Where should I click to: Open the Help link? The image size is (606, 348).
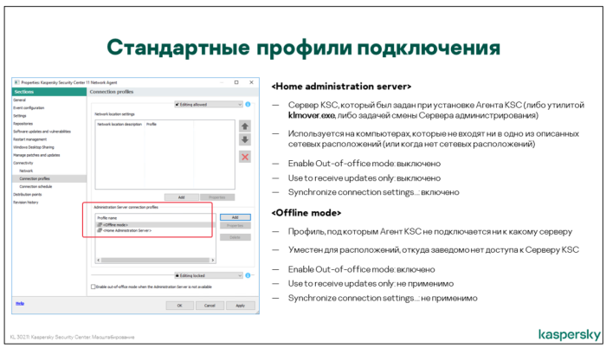[20, 303]
